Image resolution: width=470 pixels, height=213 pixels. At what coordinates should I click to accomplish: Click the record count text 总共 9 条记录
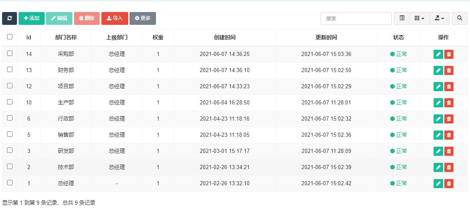(x=79, y=203)
